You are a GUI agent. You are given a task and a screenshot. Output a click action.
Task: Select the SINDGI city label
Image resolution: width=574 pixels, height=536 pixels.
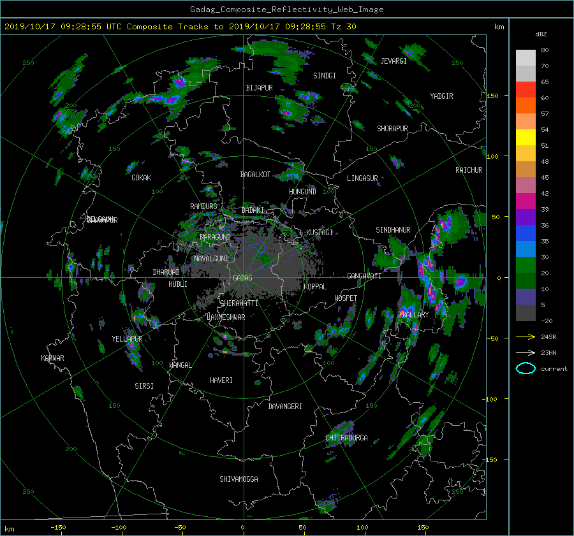pos(325,76)
